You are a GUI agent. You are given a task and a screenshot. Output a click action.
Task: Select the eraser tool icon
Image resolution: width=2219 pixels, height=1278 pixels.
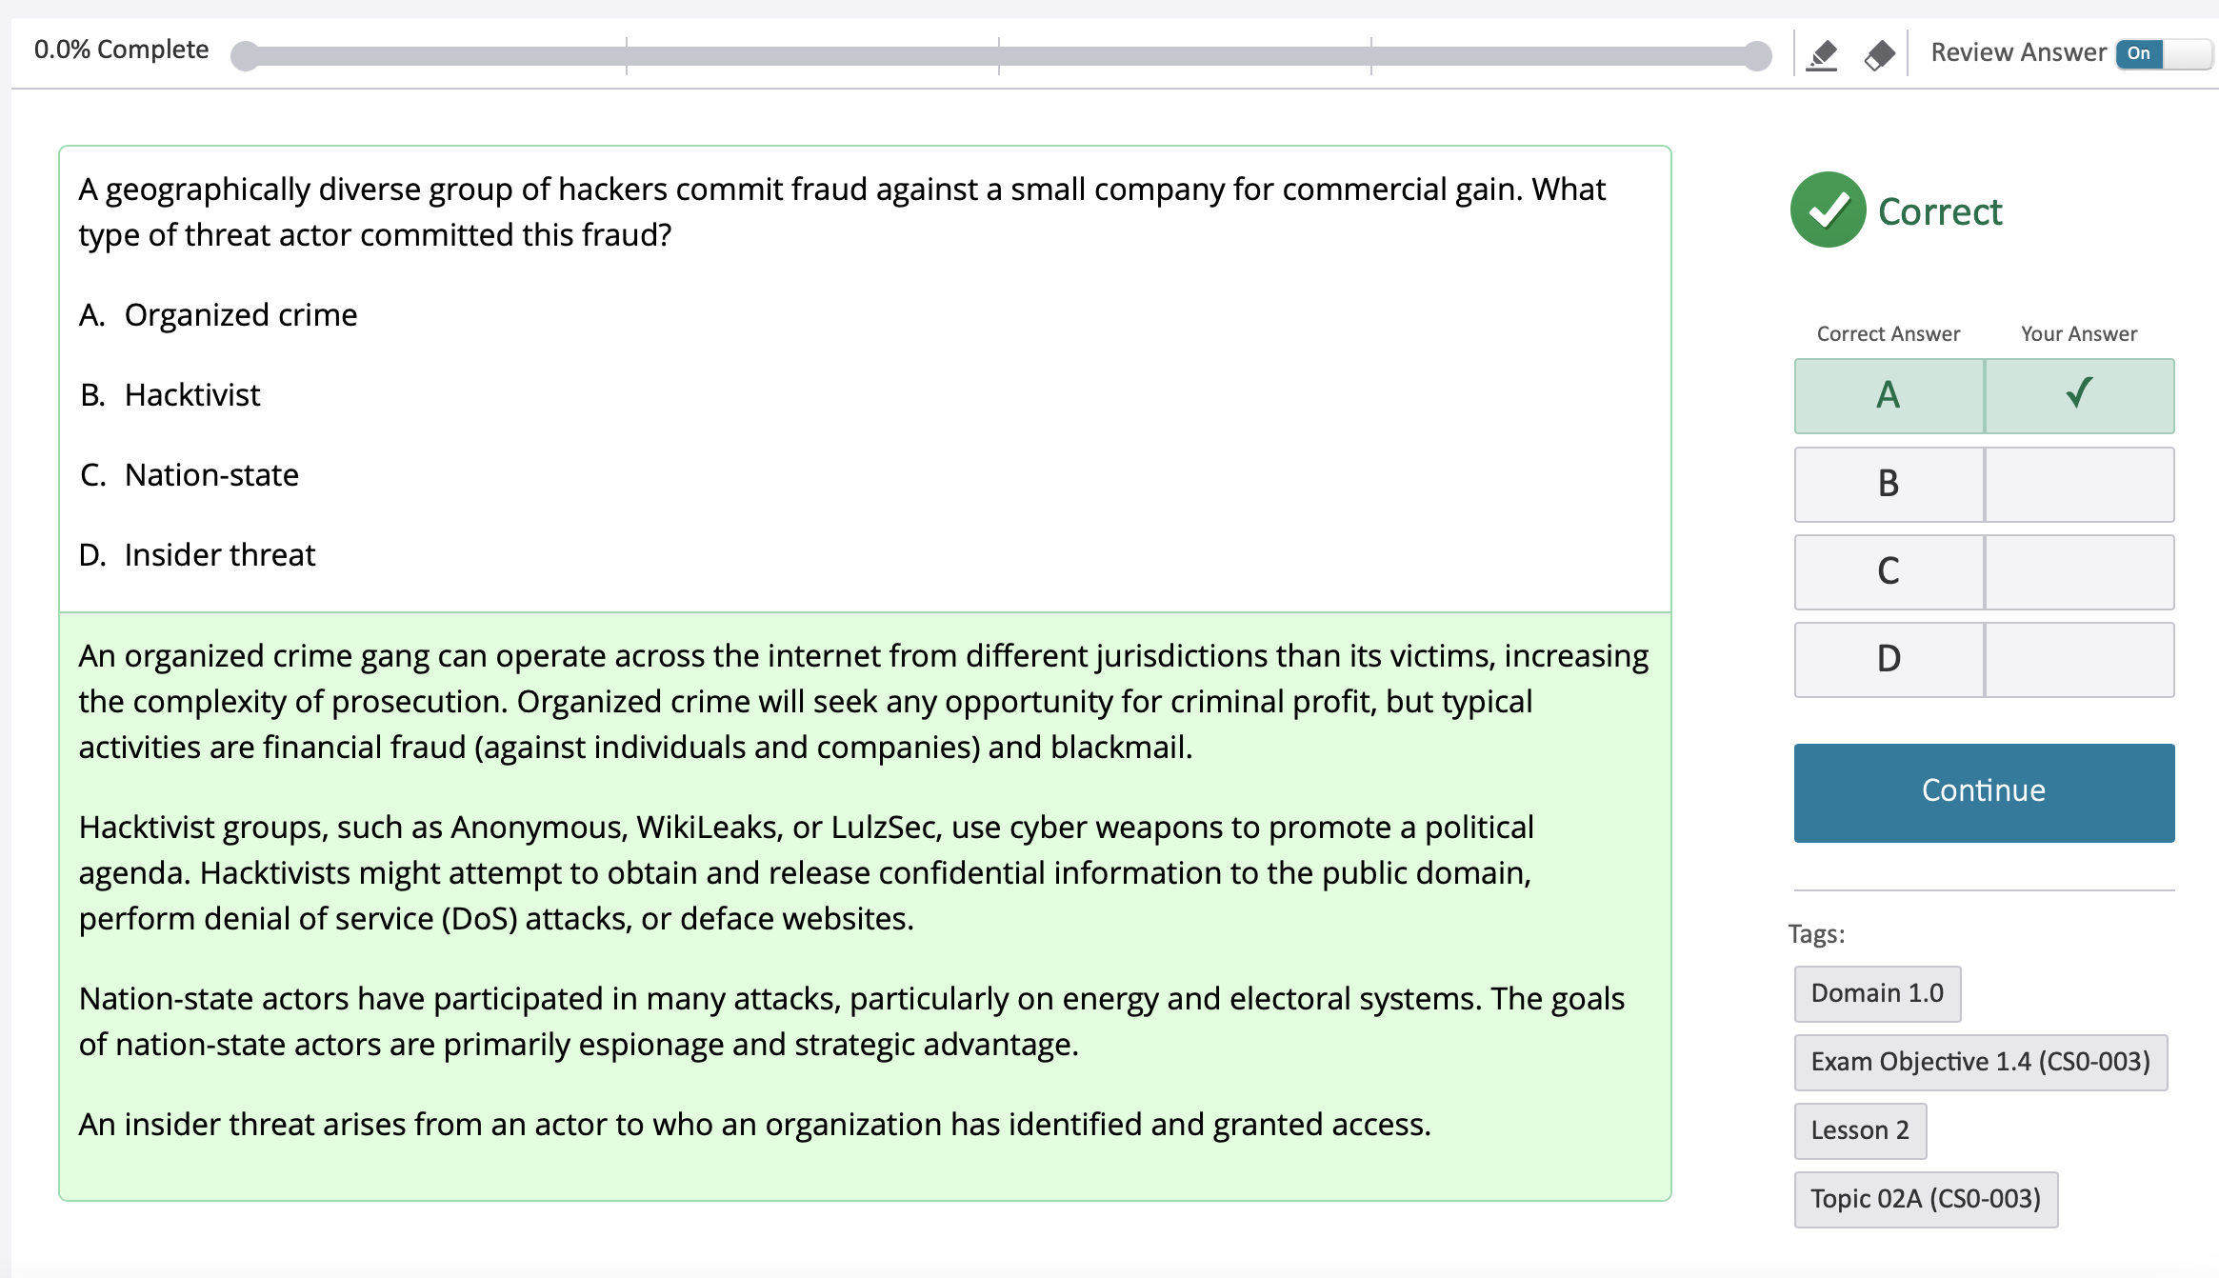1879,53
